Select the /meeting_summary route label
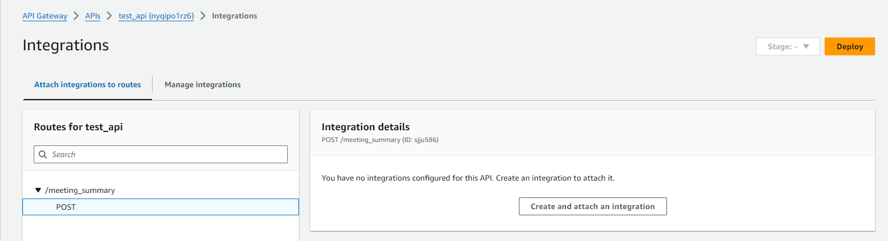888x241 pixels. tap(80, 190)
